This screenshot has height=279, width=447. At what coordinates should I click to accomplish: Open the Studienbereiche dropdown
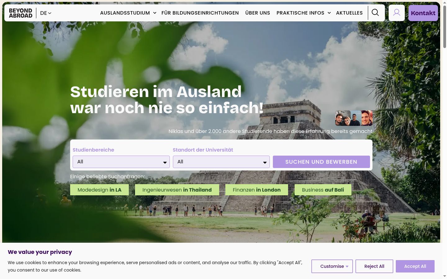click(x=121, y=162)
